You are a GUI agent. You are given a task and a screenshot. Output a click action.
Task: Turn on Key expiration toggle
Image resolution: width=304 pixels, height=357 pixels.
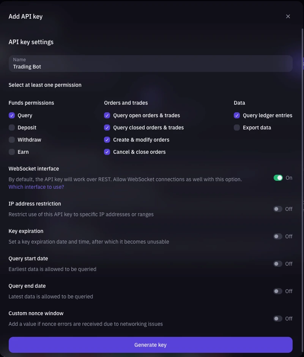coord(278,236)
